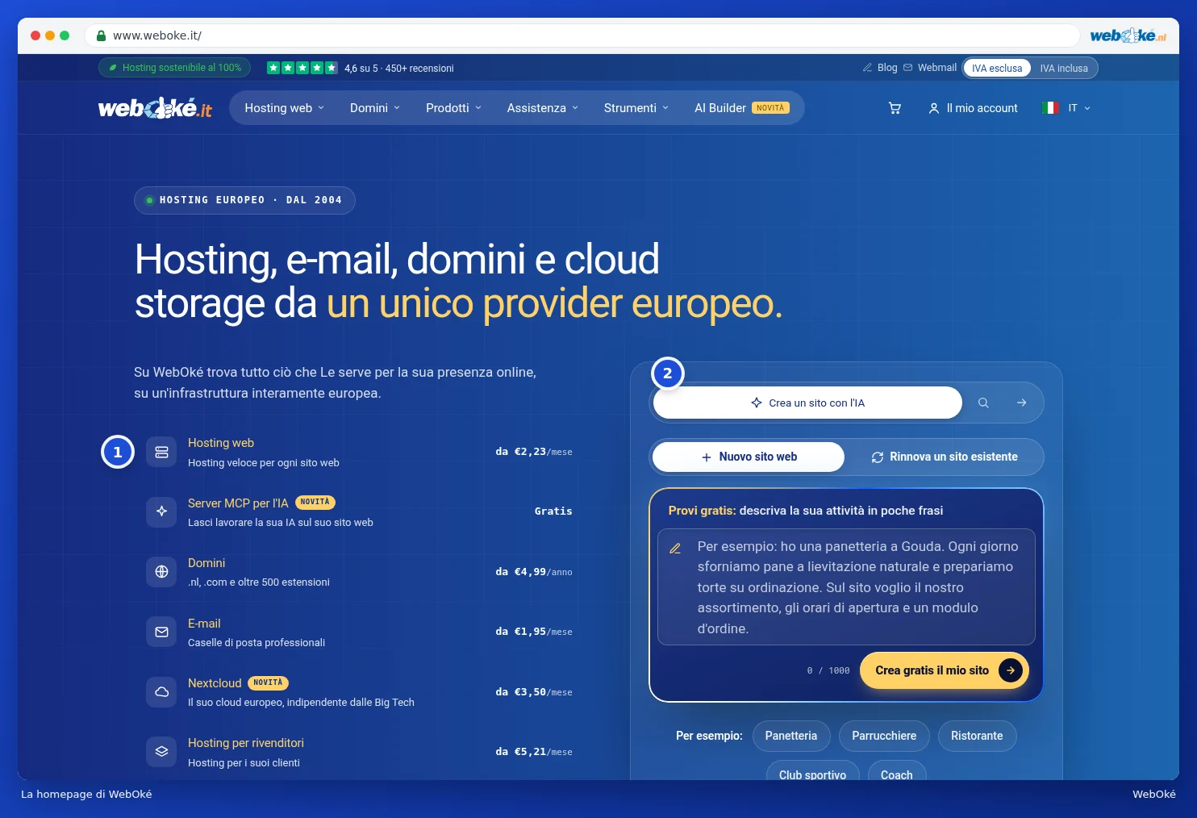Click Crea gratis il mio sito button
The width and height of the screenshot is (1197, 818).
coord(945,670)
